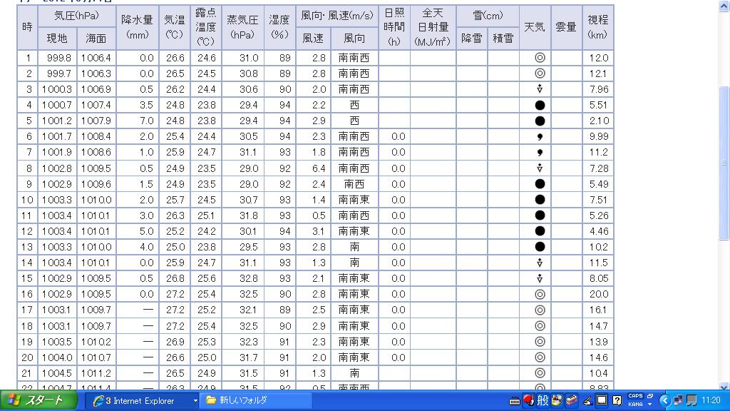
Task: Click the language bar restore button
Action: tap(649, 395)
